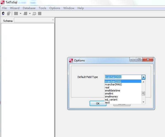The width and height of the screenshot is (165, 137).
Task: Click the grid table toolbar icon
Action: click(x=34, y=14)
